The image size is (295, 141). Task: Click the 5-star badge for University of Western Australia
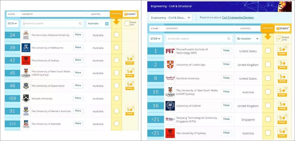(x=130, y=111)
